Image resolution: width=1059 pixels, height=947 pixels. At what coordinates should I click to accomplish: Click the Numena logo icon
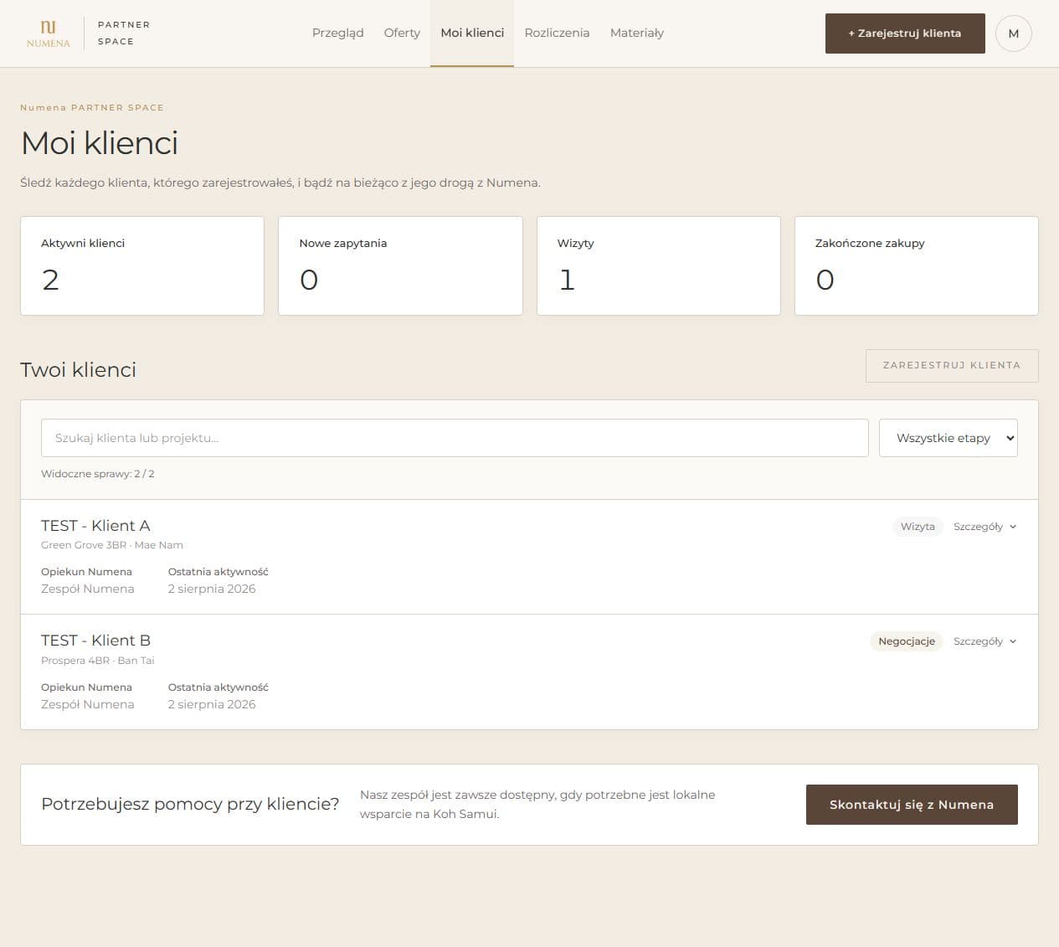point(49,33)
